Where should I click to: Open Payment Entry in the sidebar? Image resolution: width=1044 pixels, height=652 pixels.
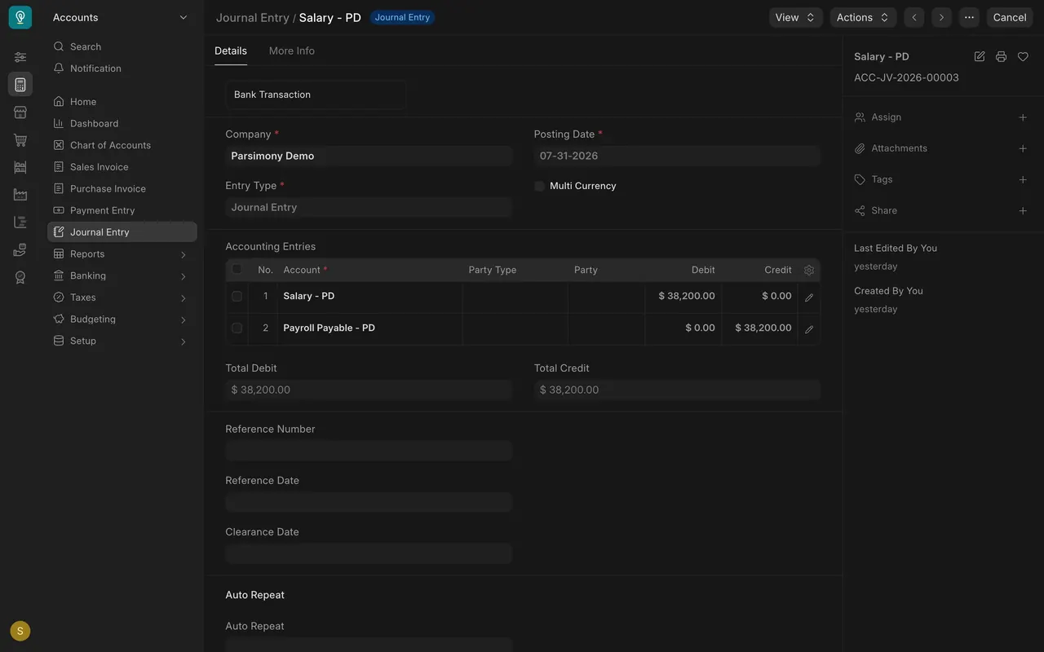click(x=122, y=210)
